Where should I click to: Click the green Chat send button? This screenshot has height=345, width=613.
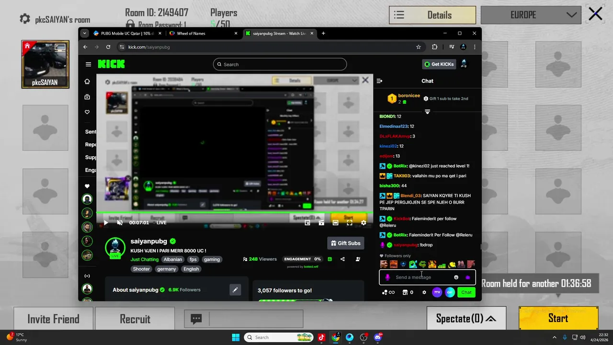(x=466, y=292)
